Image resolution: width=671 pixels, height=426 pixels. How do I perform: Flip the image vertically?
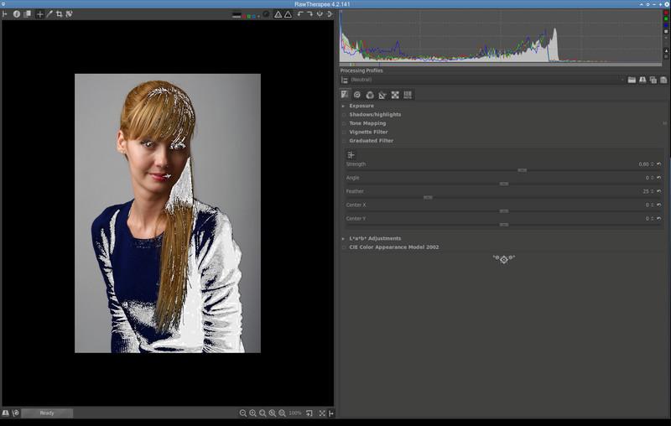(329, 14)
